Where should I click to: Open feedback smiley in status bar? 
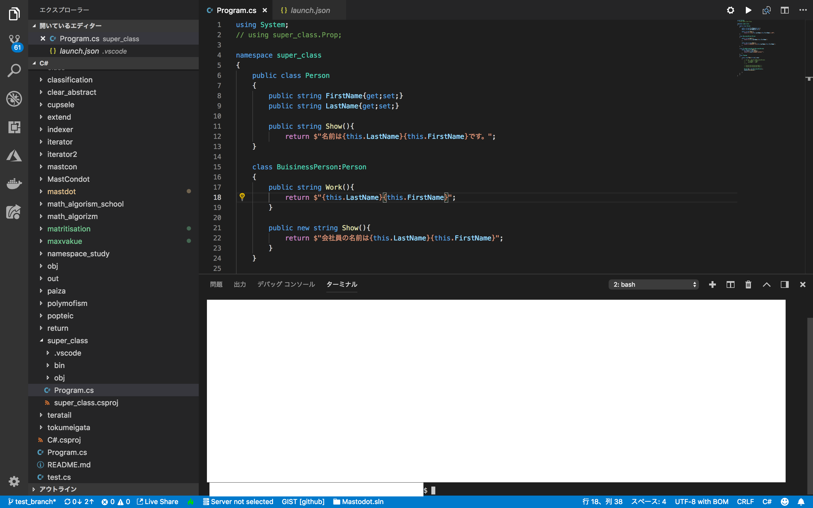784,502
